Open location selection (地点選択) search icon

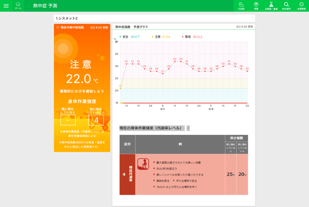(286, 6)
